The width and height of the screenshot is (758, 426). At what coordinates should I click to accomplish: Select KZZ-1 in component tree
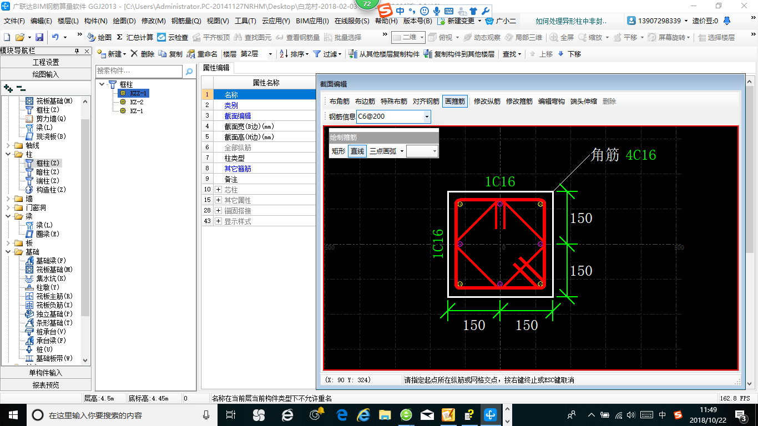tap(139, 93)
